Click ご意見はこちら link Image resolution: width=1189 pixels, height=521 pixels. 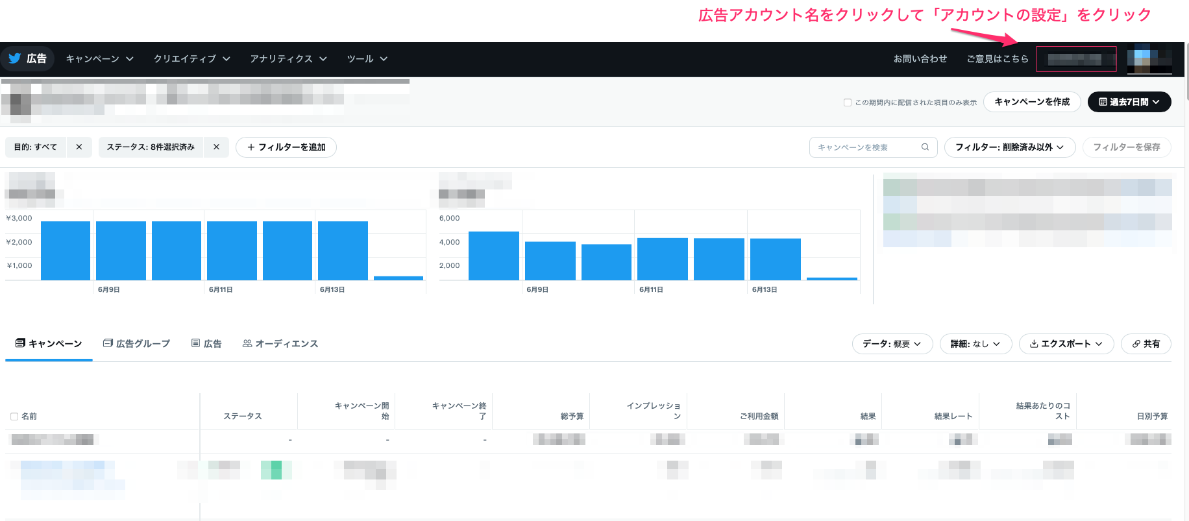pyautogui.click(x=997, y=58)
